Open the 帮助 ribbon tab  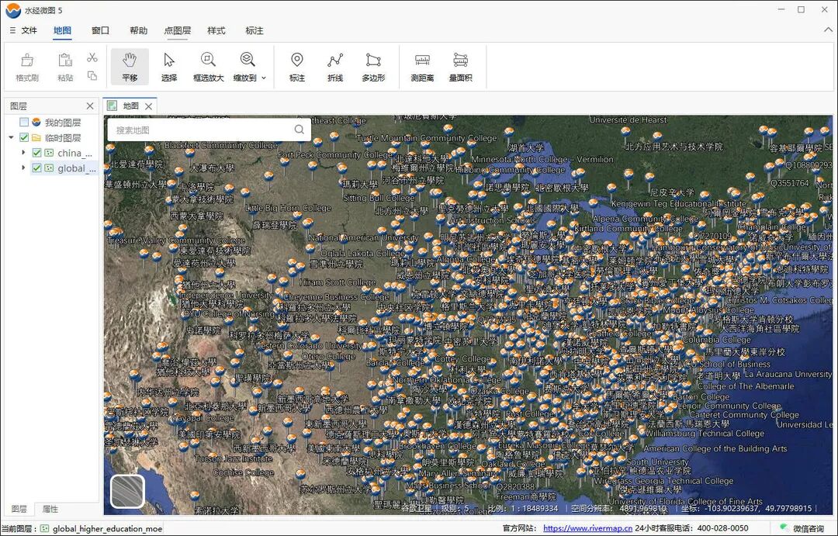coord(138,30)
